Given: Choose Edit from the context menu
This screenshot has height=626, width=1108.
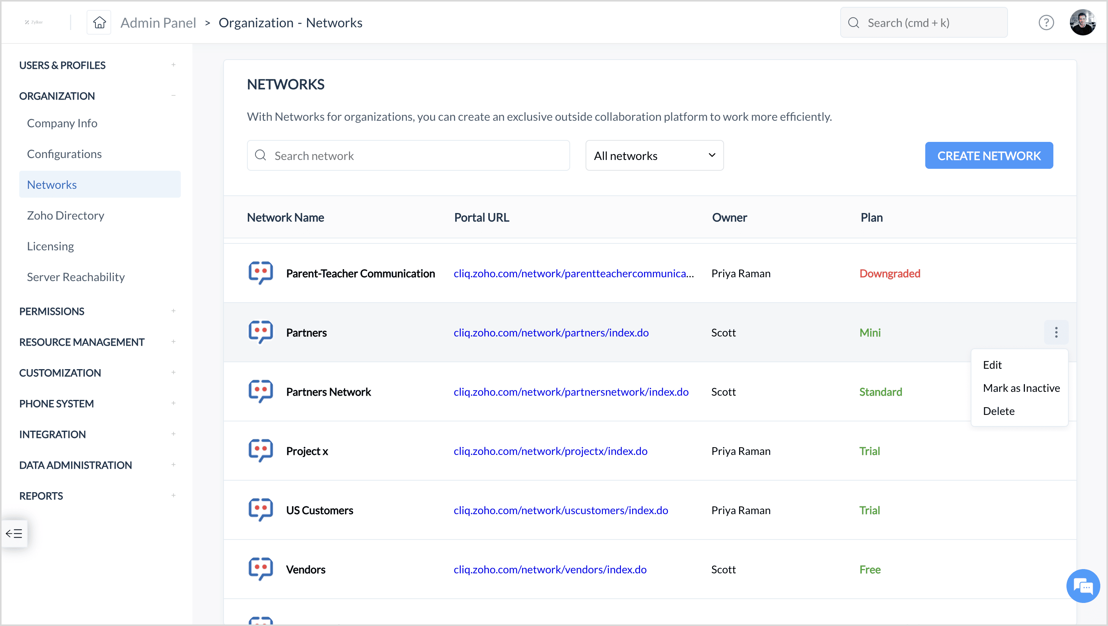Looking at the screenshot, I should (992, 365).
